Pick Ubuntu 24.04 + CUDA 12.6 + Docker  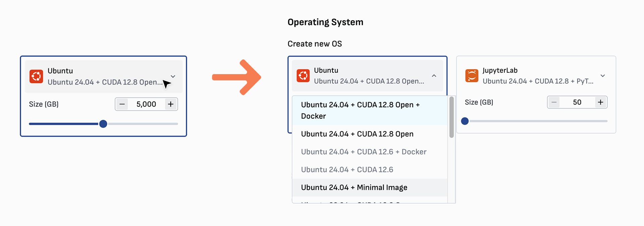(x=364, y=152)
